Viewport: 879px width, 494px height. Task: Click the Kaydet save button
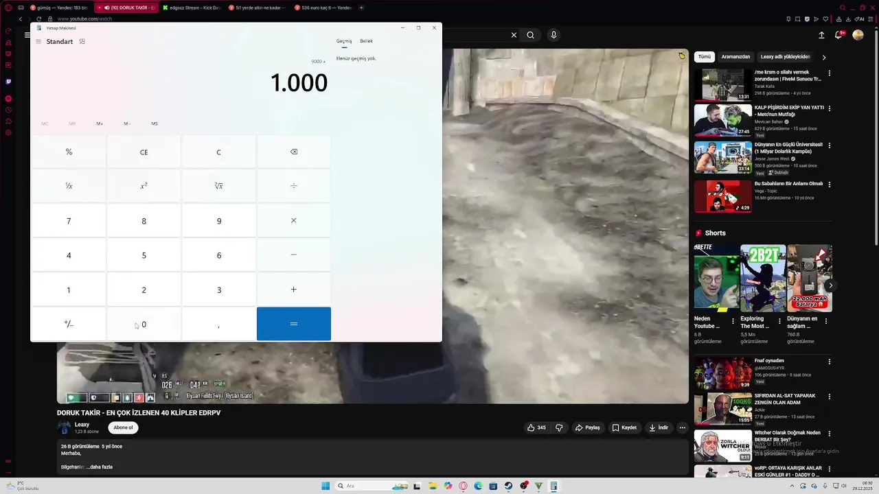(624, 427)
